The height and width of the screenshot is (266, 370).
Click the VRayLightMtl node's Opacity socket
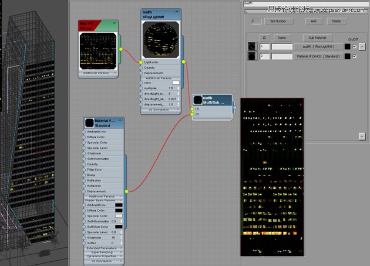(x=141, y=68)
